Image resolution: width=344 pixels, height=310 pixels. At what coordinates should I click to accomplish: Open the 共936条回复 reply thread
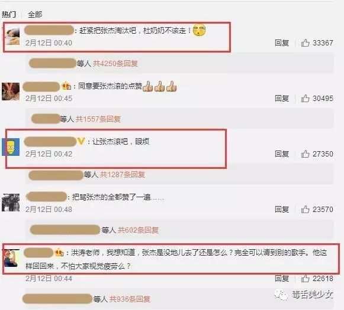(x=130, y=299)
